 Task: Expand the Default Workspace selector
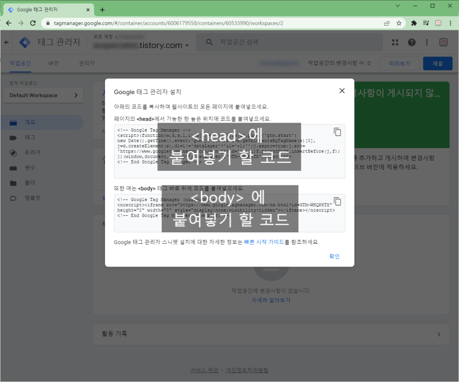coord(43,95)
